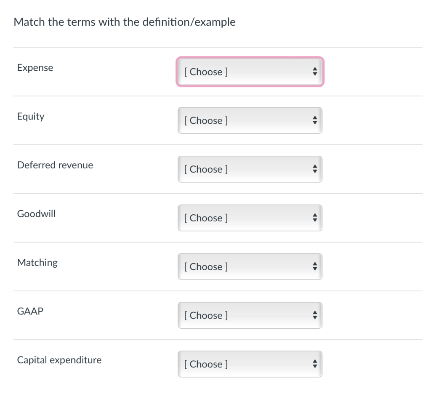The width and height of the screenshot is (431, 399).
Task: Click the term label Deferred revenue
Action: coord(55,165)
